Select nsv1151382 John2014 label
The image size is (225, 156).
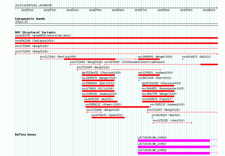169,120
